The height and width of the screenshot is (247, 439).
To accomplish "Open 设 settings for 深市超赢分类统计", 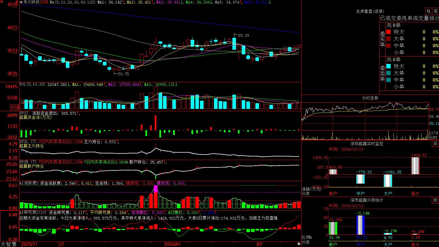I will click(x=435, y=200).
